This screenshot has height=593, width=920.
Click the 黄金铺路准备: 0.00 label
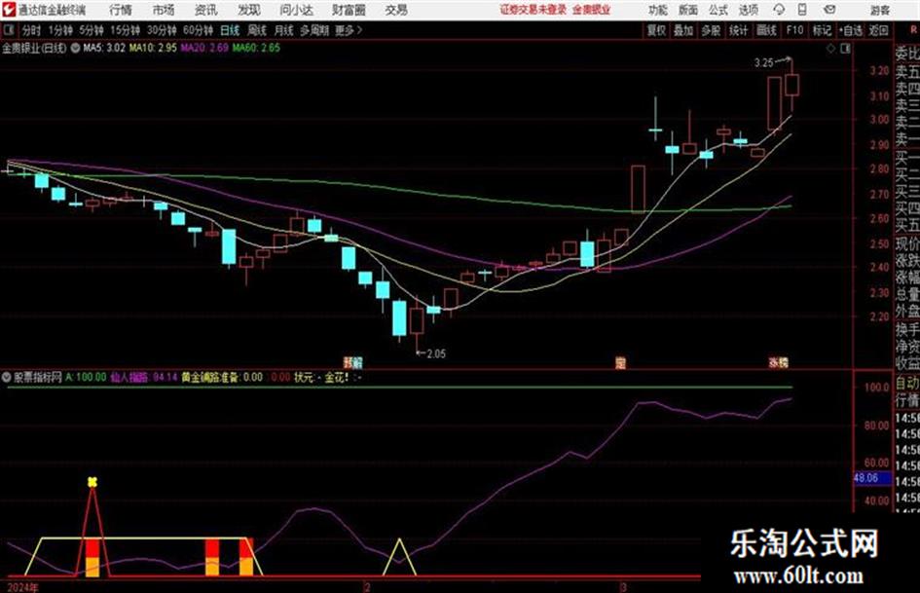pos(222,377)
